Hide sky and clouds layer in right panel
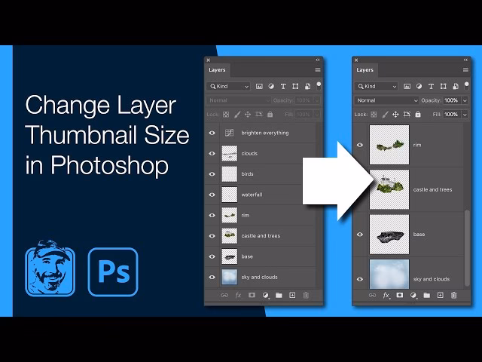 pos(360,279)
